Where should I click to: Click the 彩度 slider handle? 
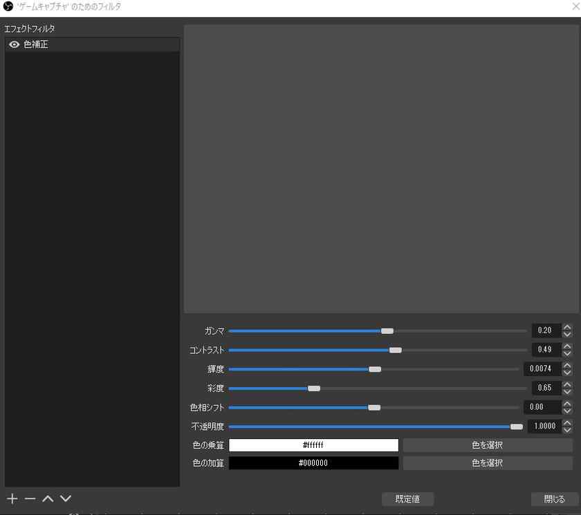(313, 388)
